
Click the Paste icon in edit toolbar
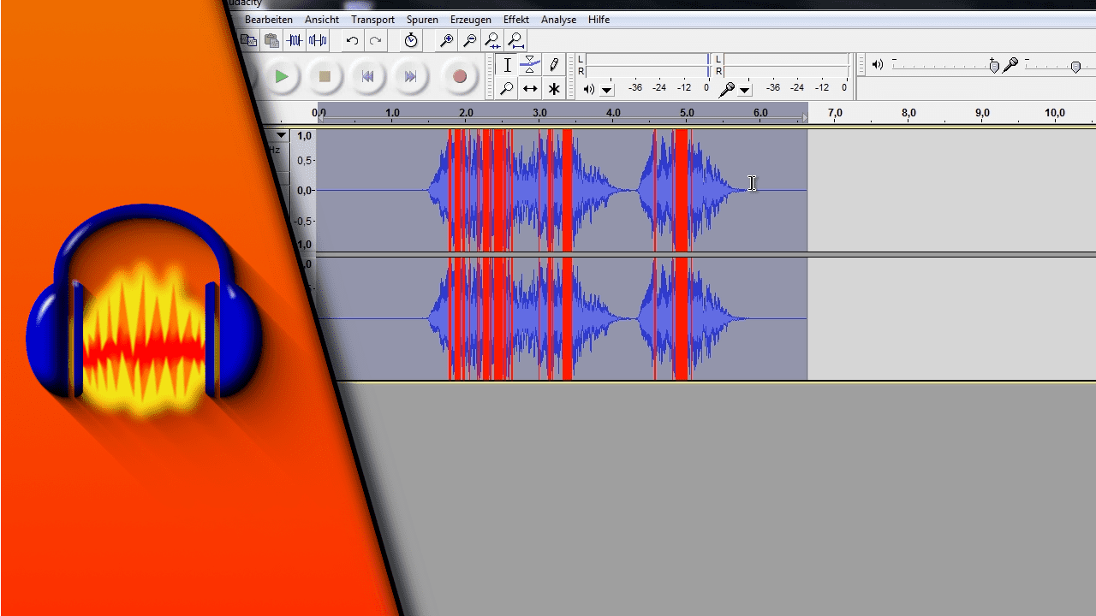(271, 40)
